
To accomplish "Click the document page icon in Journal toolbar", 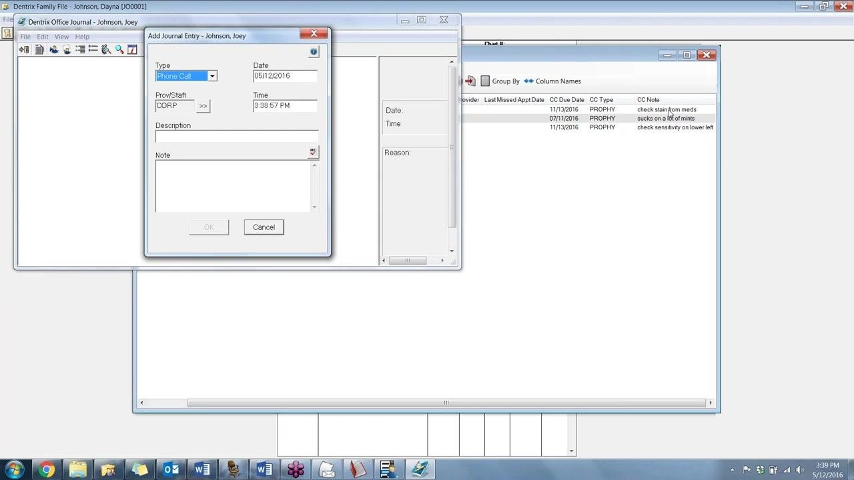I will [x=39, y=49].
